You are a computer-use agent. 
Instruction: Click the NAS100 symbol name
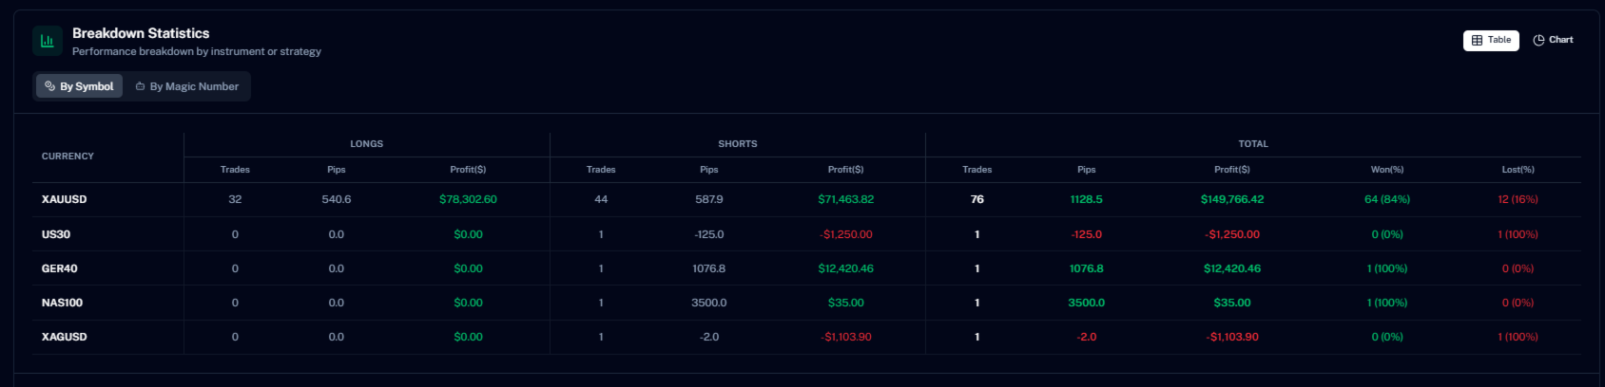(x=62, y=303)
